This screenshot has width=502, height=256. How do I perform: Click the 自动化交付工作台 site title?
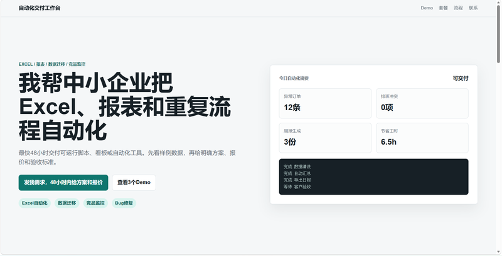[x=40, y=8]
